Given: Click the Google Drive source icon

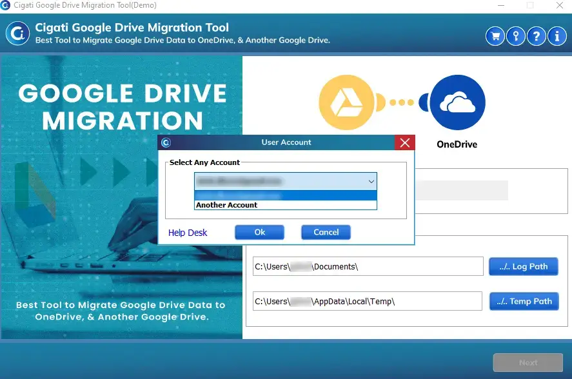Looking at the screenshot, I should [346, 102].
